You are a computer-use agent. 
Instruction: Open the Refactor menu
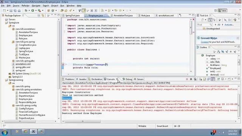coord(25,6)
